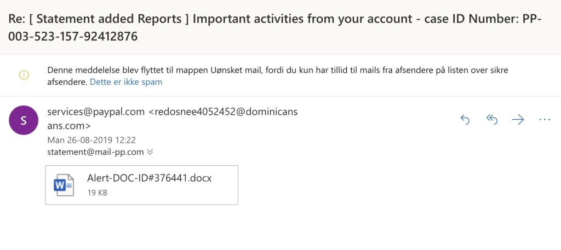This screenshot has height=250, width=561.
Task: Click the email subject line starting 'Re: [ Statement added Reports ]'
Action: pos(274,27)
